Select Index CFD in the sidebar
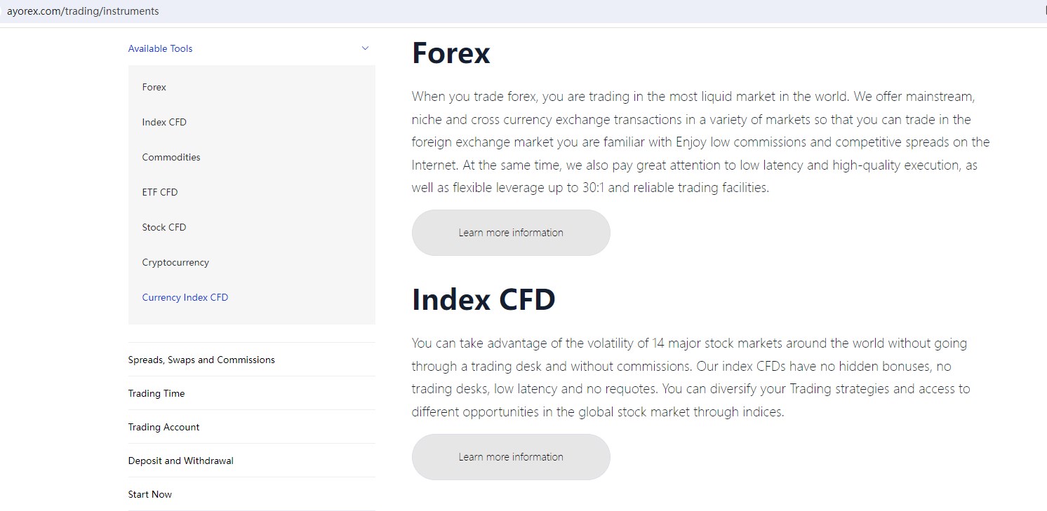 164,122
